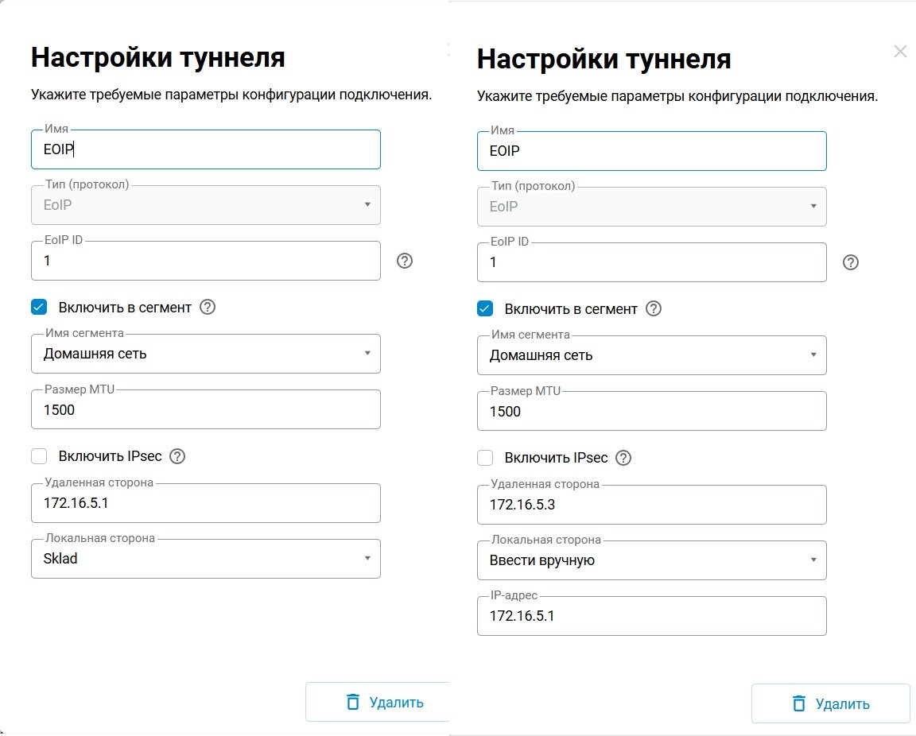Image resolution: width=916 pixels, height=736 pixels.
Task: Expand 'Локальная сторона' dropdown showing Sklad
Action: coord(205,559)
